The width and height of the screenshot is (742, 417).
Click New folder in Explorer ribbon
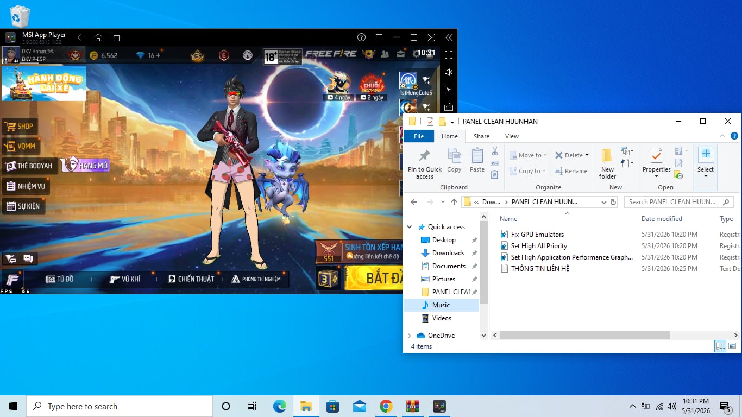pyautogui.click(x=607, y=163)
